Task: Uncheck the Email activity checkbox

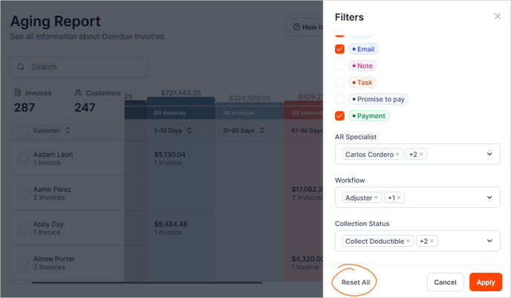Action: pyautogui.click(x=339, y=49)
